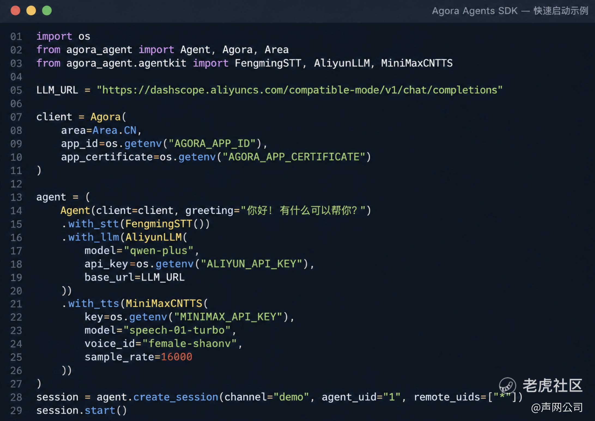The image size is (595, 421).
Task: Click line number 20 in the gutter
Action: tap(16, 291)
